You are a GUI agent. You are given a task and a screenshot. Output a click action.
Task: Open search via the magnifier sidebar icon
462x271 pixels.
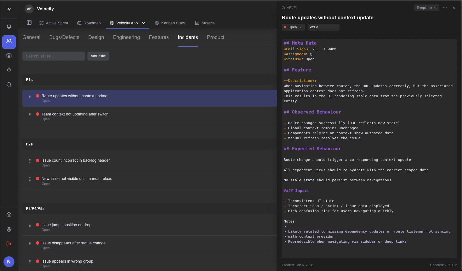[x=9, y=84]
